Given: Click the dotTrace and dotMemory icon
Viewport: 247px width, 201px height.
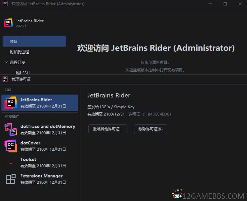Looking at the screenshot, I should 11,130.
